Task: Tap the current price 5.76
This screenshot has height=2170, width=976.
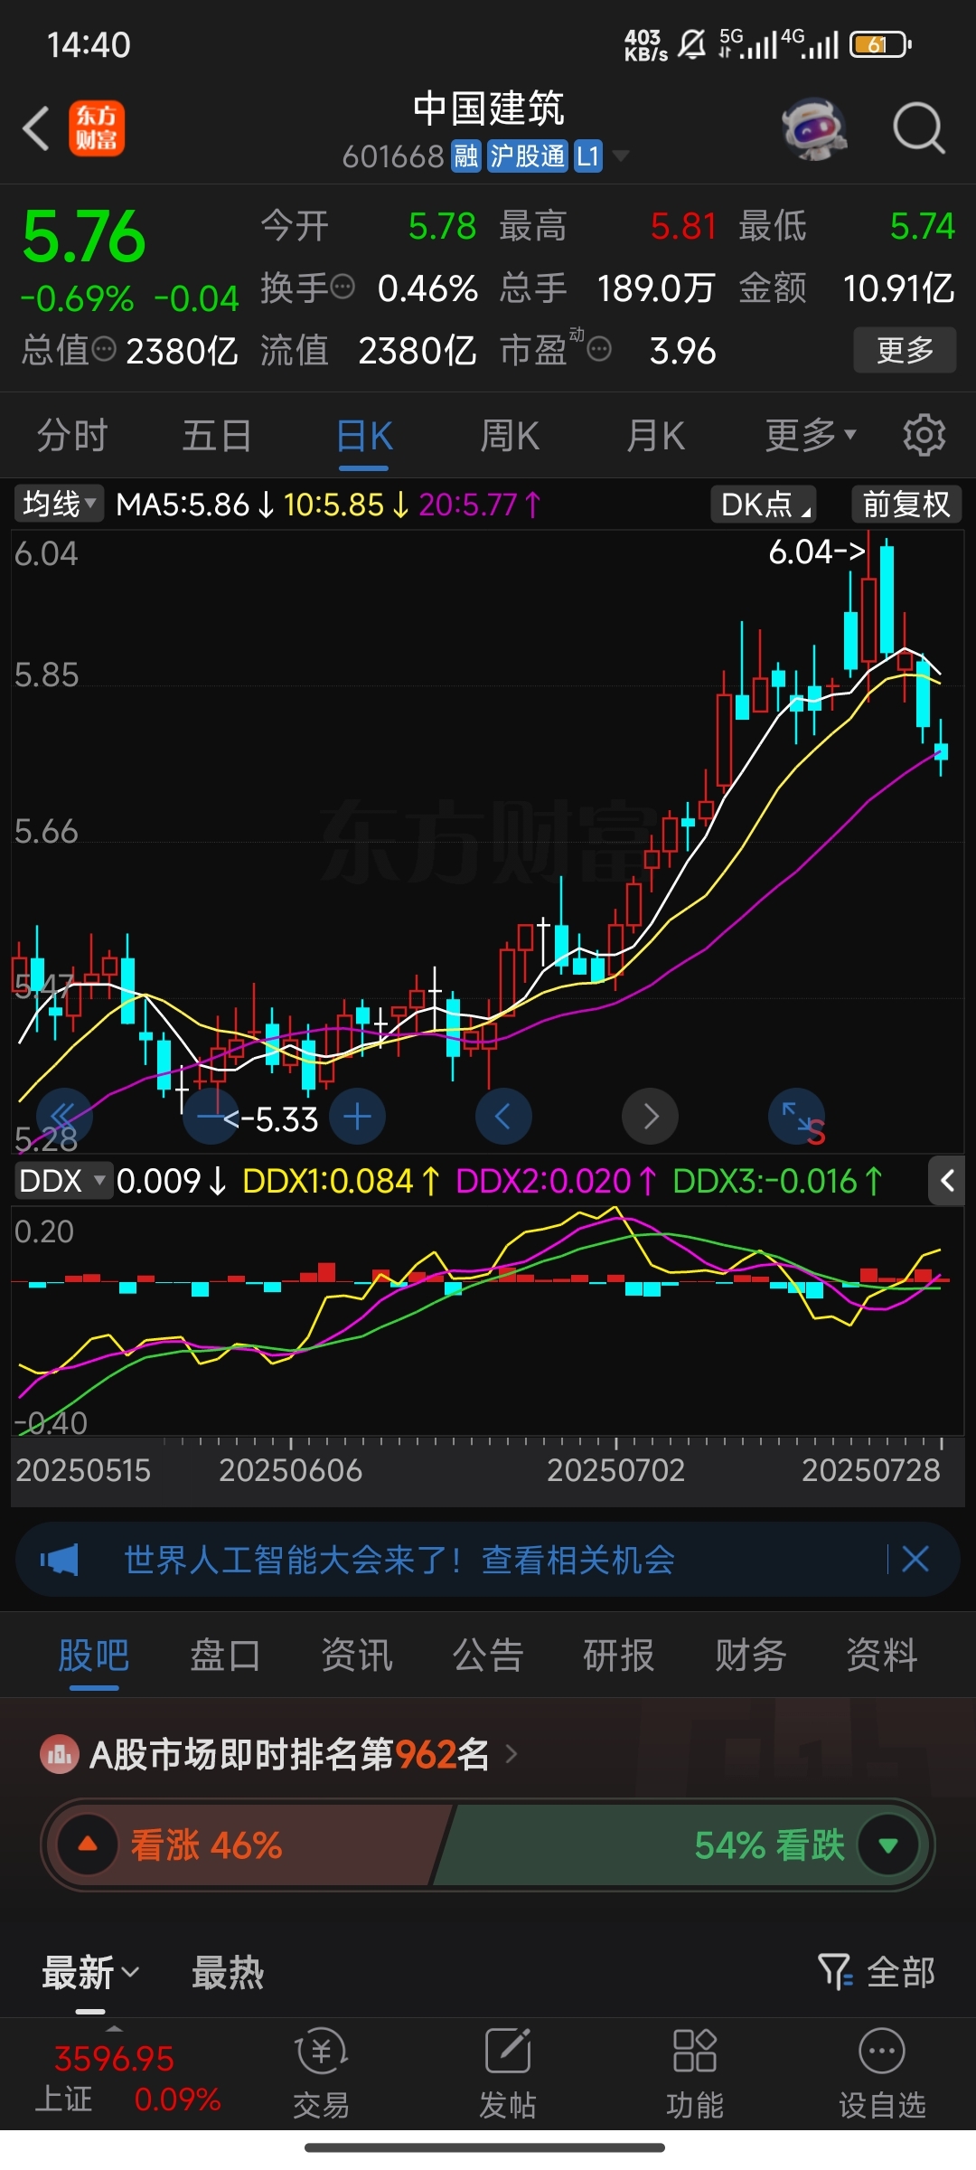Action: pos(83,237)
